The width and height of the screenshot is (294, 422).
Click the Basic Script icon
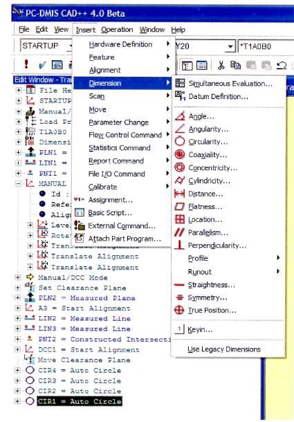click(80, 212)
